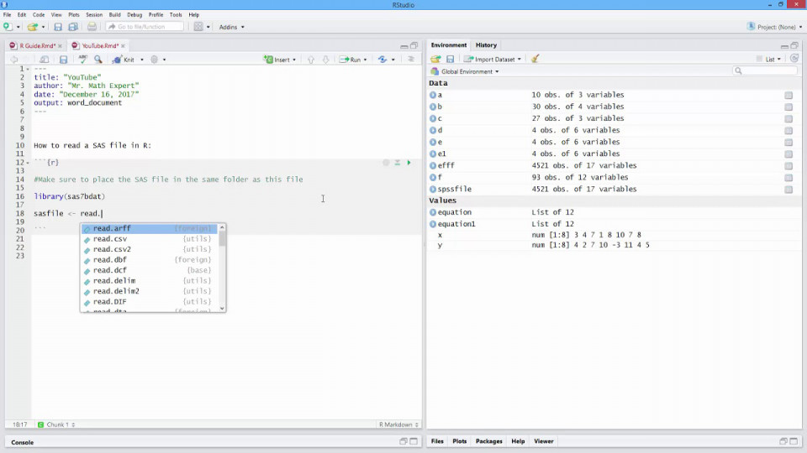Expand data frame 'b' details

433,107
